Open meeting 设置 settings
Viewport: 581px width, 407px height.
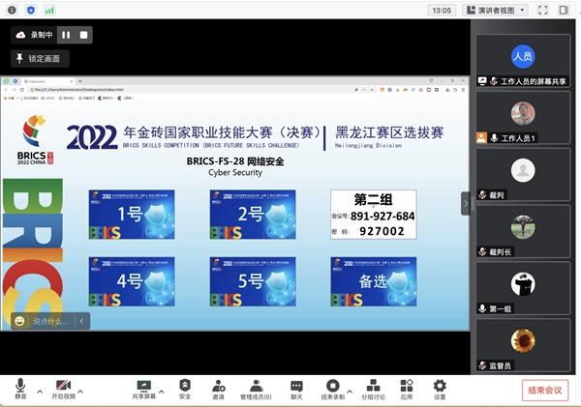[x=440, y=390]
